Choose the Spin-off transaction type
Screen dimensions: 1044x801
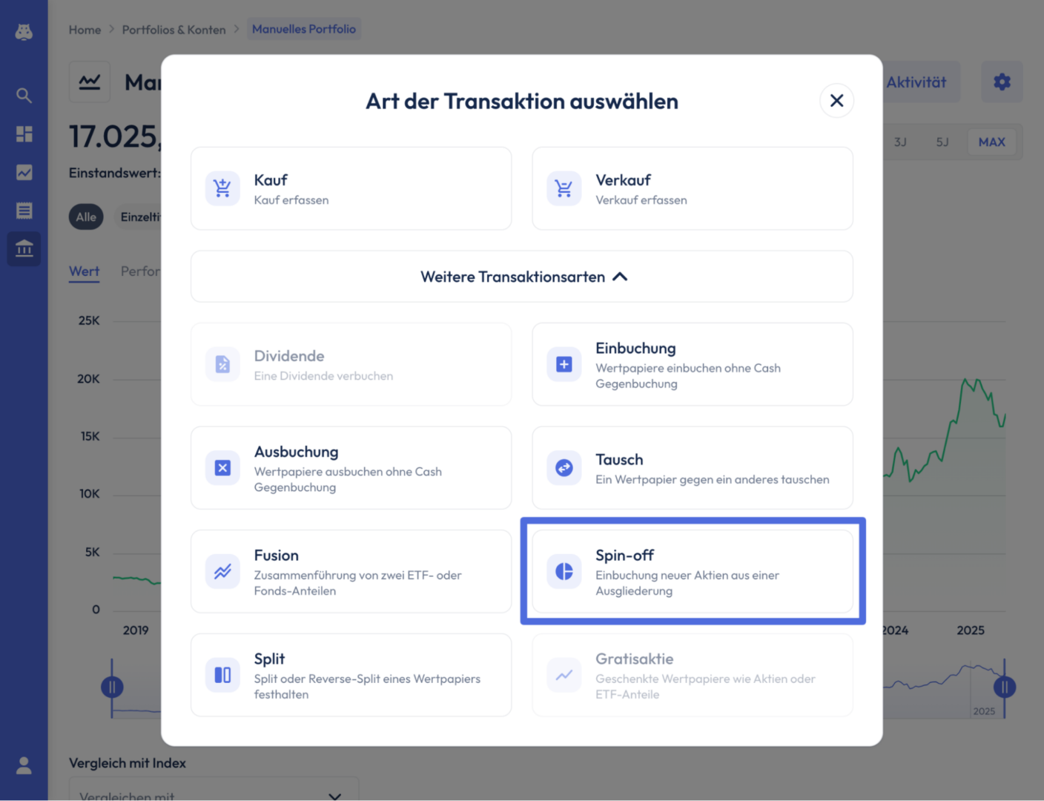[x=693, y=572]
